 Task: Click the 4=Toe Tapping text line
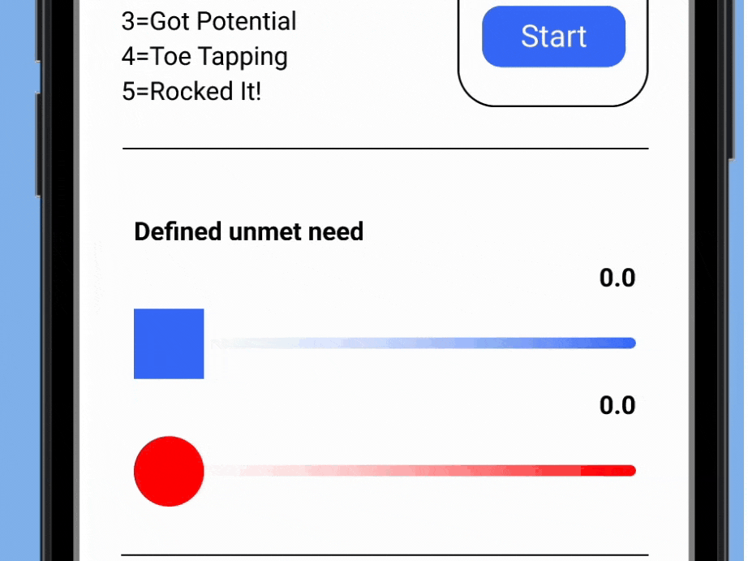(x=204, y=57)
